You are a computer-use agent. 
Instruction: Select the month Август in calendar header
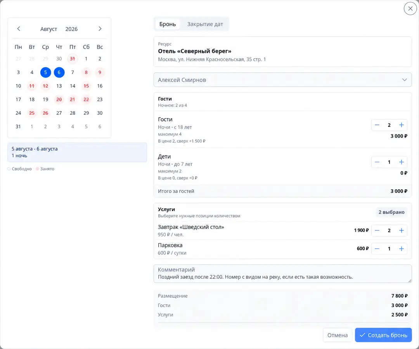pos(48,29)
